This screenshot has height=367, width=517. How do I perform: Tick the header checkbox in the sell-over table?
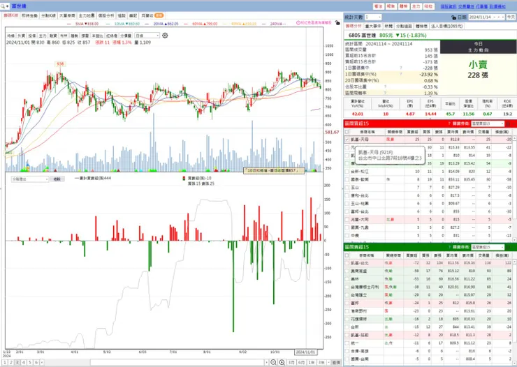point(347,255)
